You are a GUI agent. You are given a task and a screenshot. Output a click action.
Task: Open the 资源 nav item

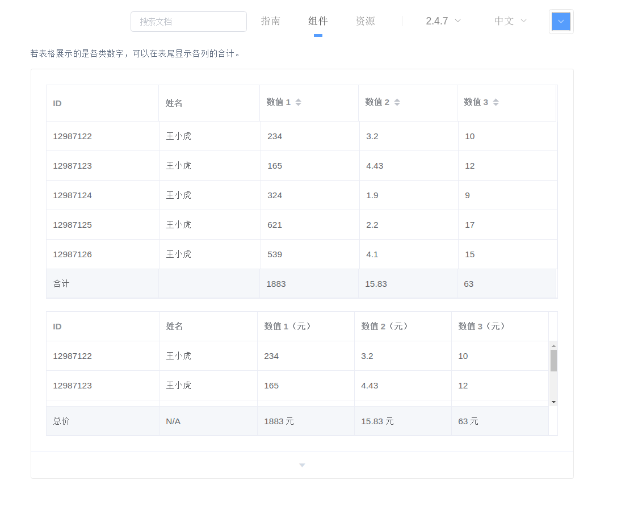point(365,21)
